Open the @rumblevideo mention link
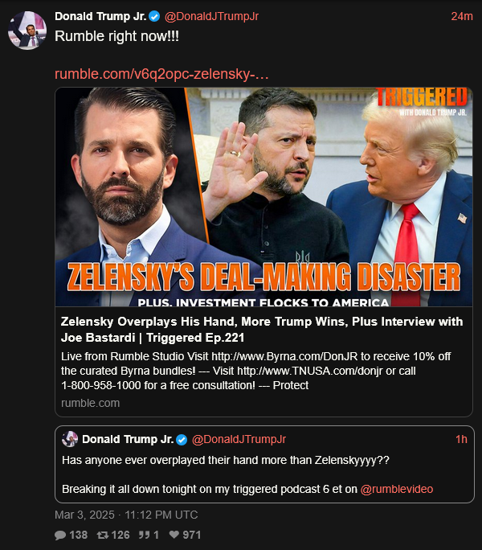Viewport: 482px width, 550px height. 397,489
